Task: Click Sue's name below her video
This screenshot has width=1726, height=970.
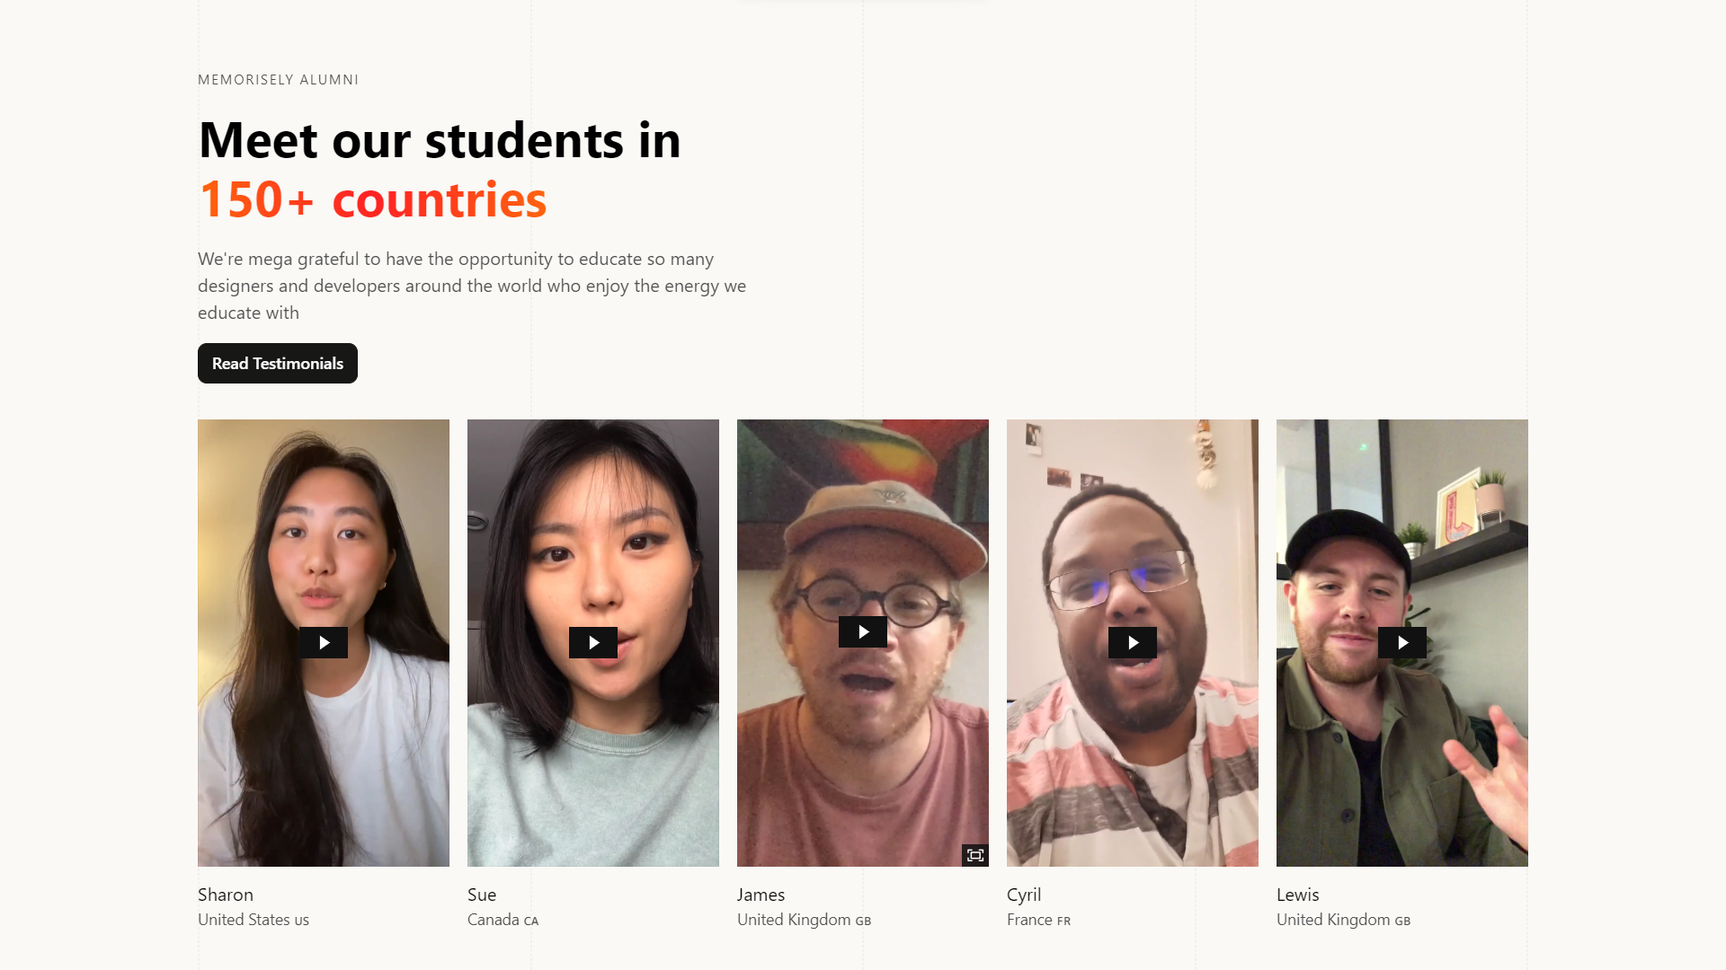Action: [482, 895]
